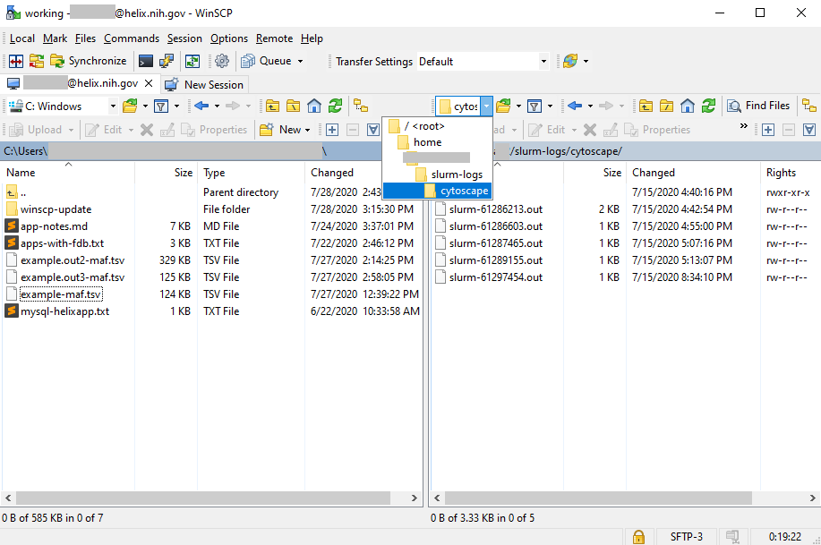Open the preferences gear icon
The image size is (821, 545).
[x=221, y=61]
